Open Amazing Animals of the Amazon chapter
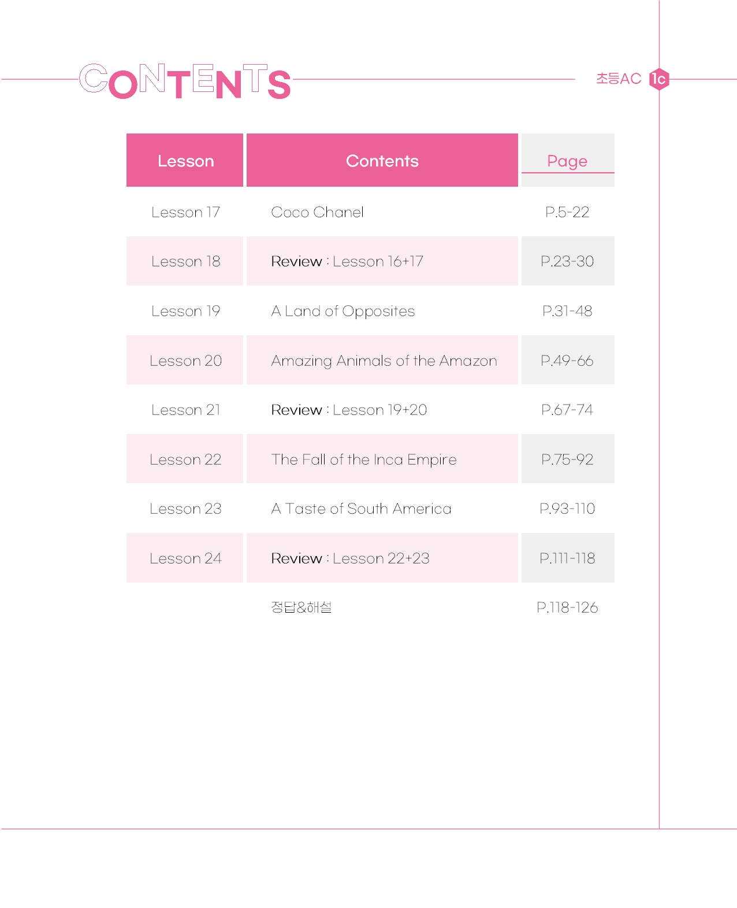Screen dimensions: 737x908 384,361
